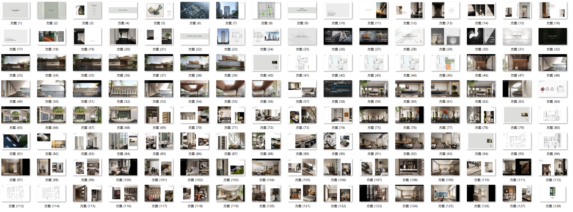Click the aerial site view thumbnail 方案 (6)
Viewport: 573px width, 212px height.
(195, 10)
